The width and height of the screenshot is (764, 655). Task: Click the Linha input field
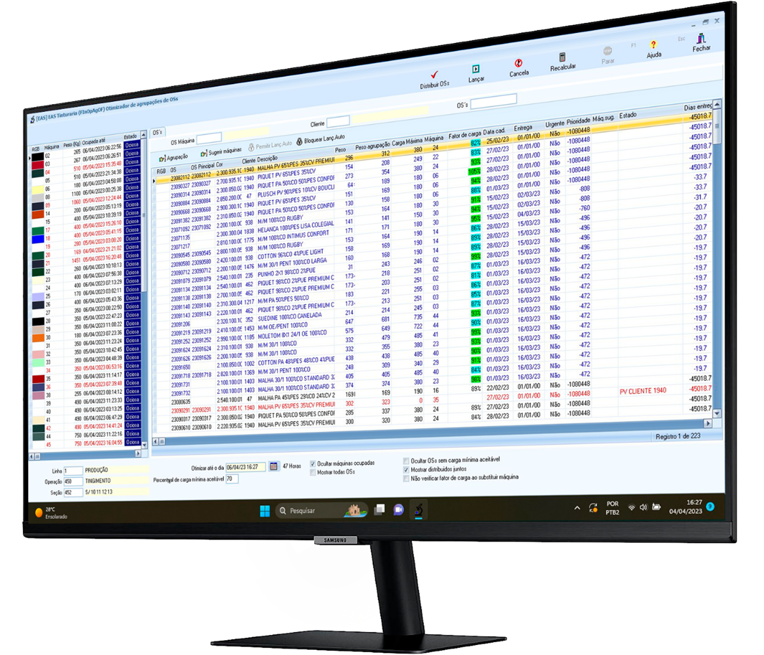click(73, 471)
